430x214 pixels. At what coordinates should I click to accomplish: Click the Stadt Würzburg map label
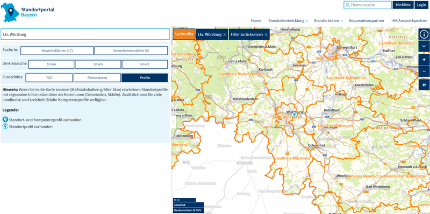click(286, 117)
